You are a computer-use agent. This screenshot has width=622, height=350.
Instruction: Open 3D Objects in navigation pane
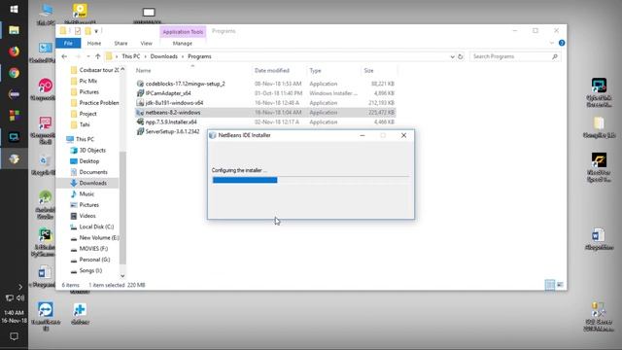92,151
